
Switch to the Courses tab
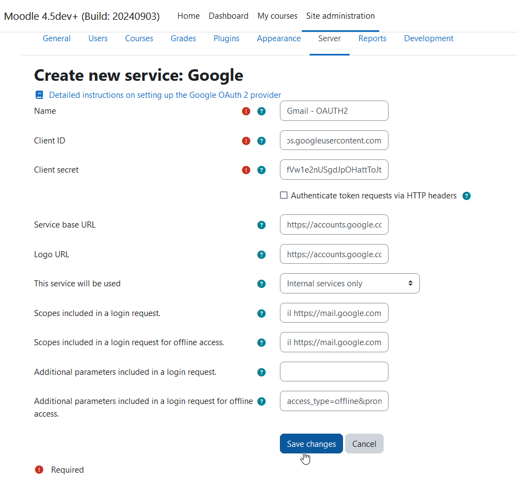pos(139,38)
